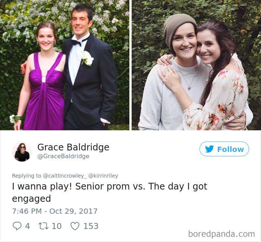Click the reply count 4
Viewport: 261px width, 242px height.
[x=28, y=226]
